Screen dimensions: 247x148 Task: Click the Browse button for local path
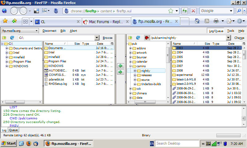(107, 38)
